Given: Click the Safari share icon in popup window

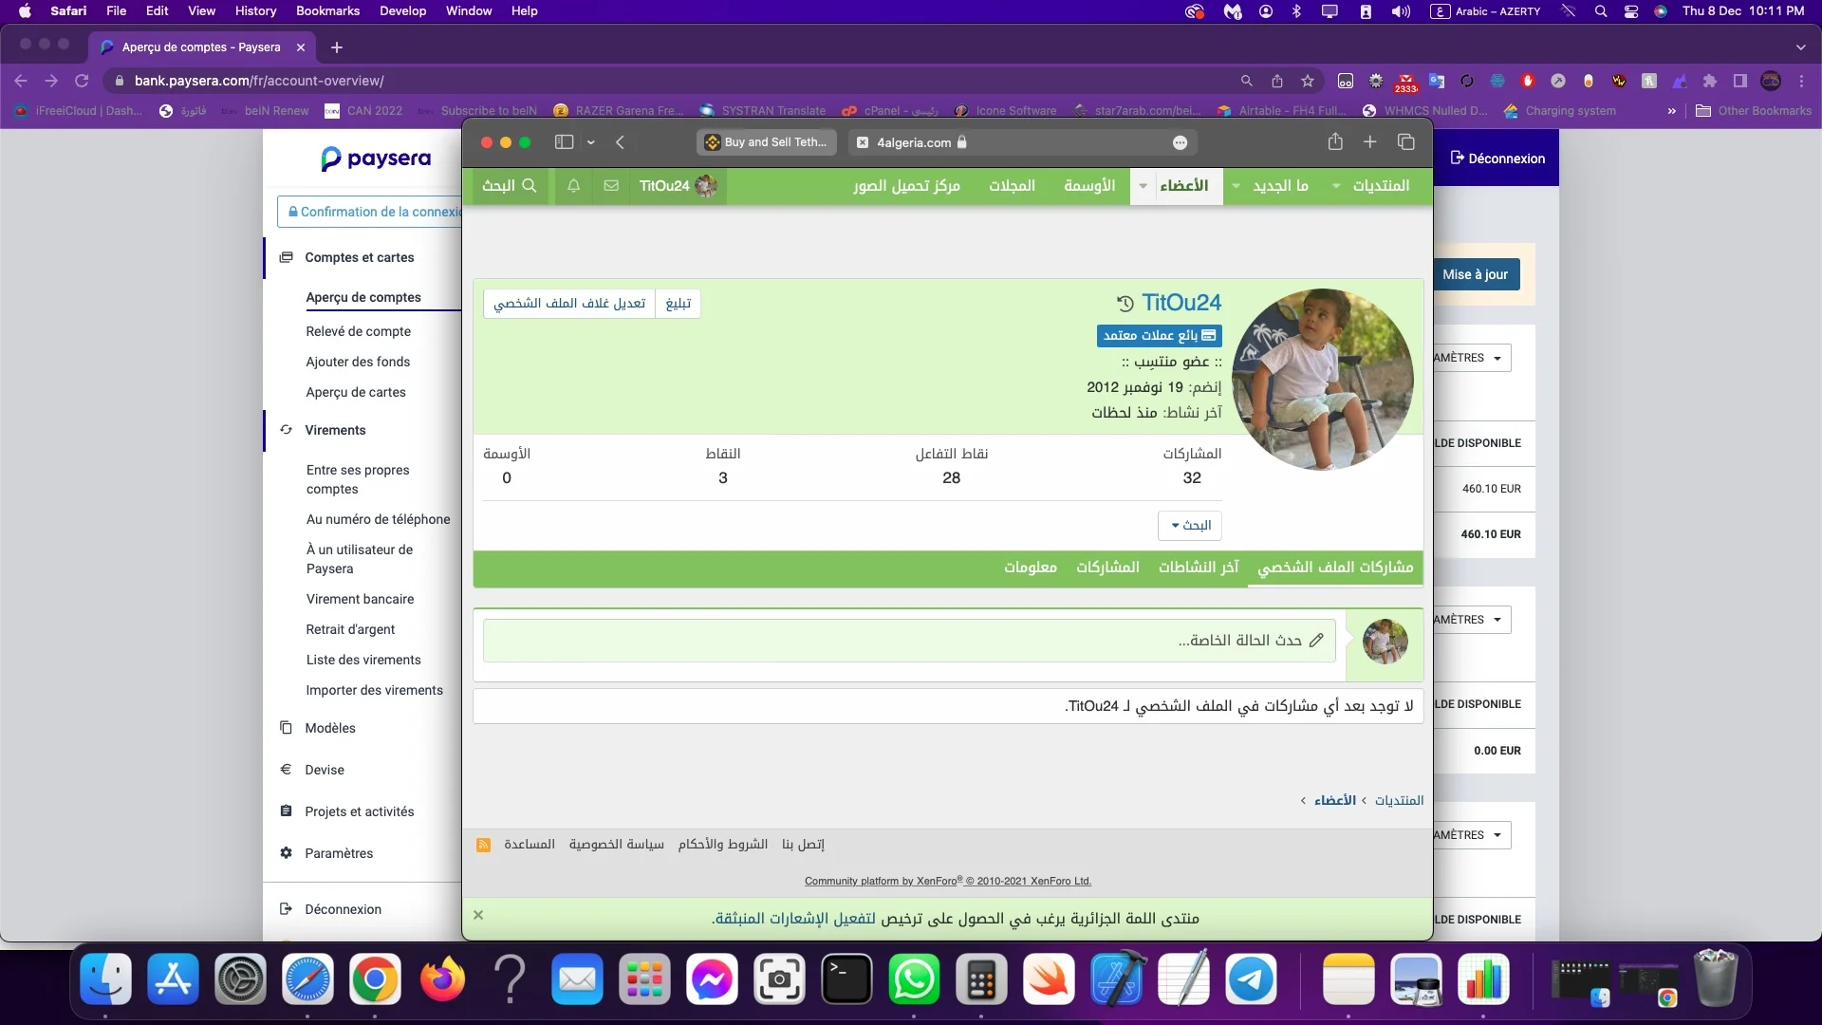Looking at the screenshot, I should (x=1335, y=142).
